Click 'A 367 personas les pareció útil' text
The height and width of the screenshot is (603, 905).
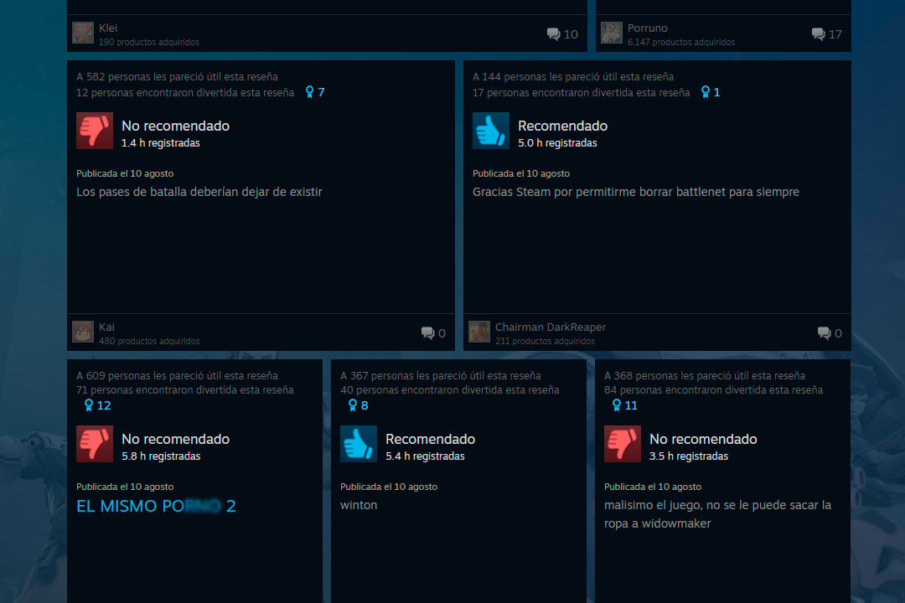[441, 376]
